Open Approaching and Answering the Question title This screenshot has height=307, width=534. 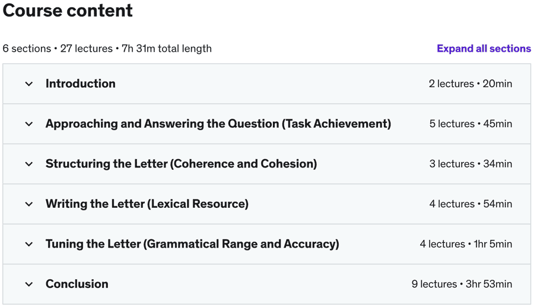click(218, 124)
